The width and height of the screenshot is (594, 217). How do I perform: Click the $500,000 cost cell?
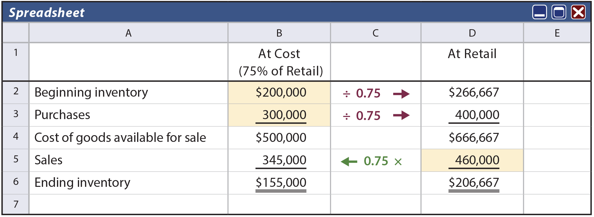[x=279, y=137]
